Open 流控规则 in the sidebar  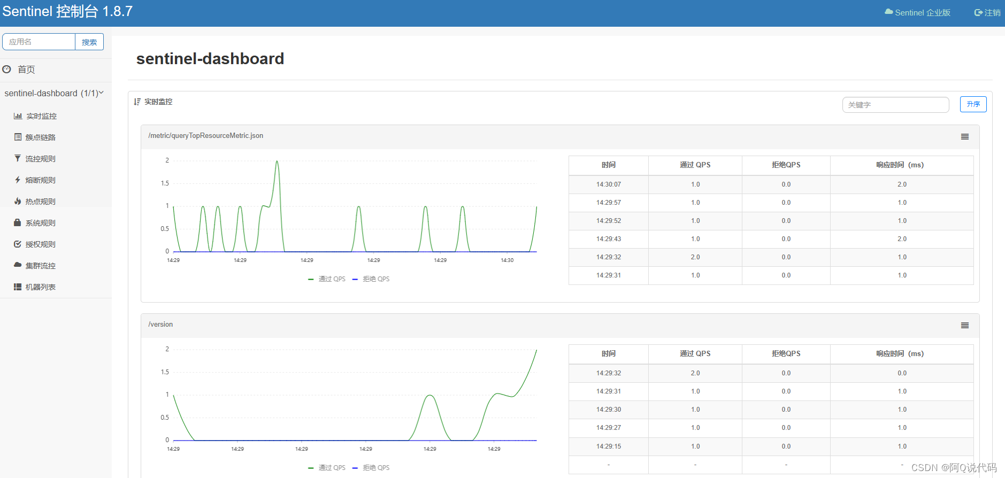point(41,159)
